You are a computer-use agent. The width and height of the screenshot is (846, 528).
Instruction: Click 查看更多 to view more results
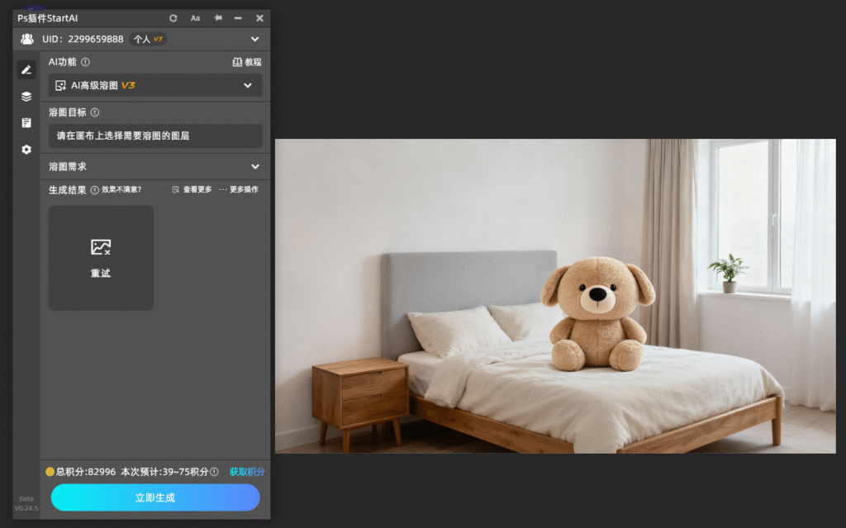[x=192, y=189]
